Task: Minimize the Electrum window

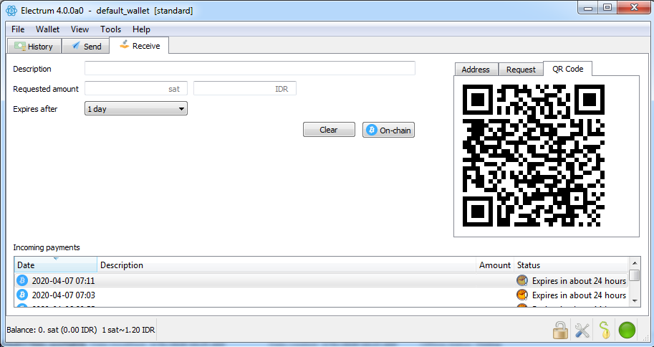Action: (x=589, y=7)
